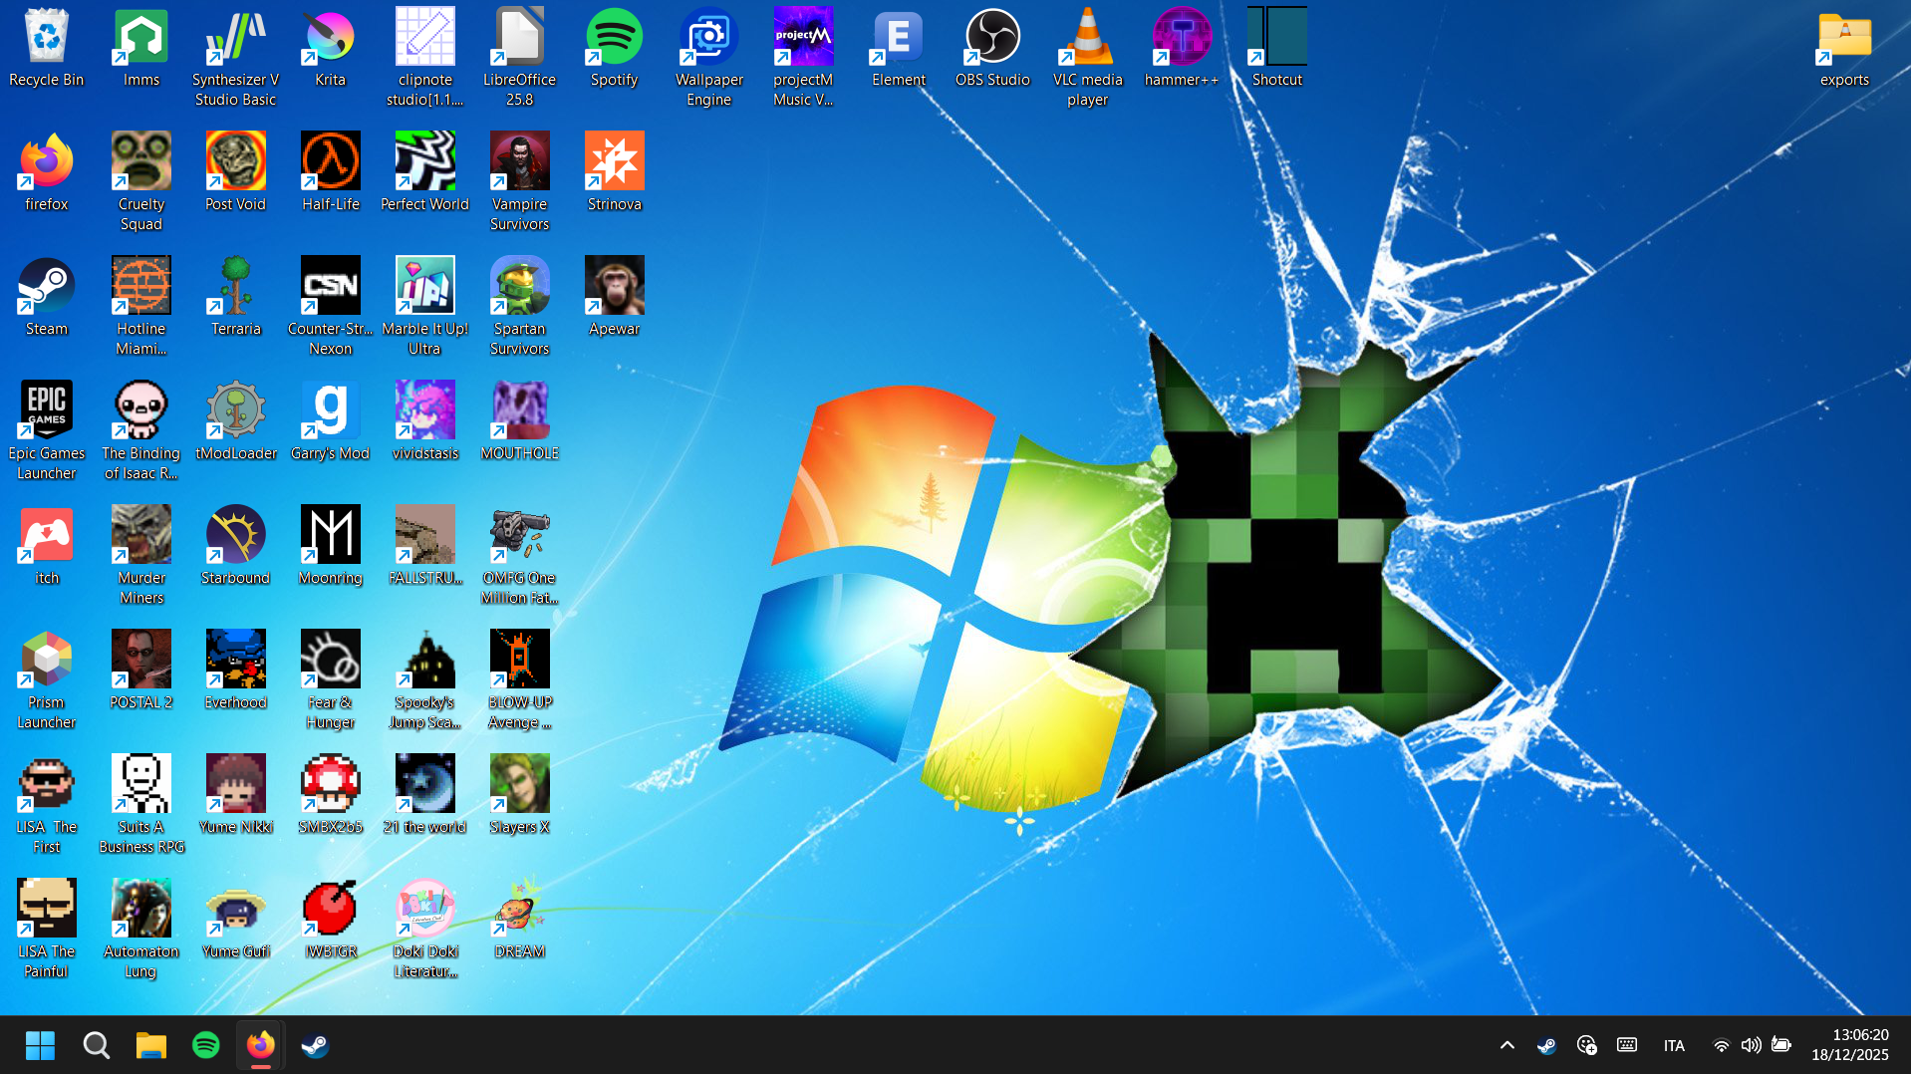The width and height of the screenshot is (1911, 1074).
Task: Open Wi-Fi network settings in tray
Action: [1721, 1045]
